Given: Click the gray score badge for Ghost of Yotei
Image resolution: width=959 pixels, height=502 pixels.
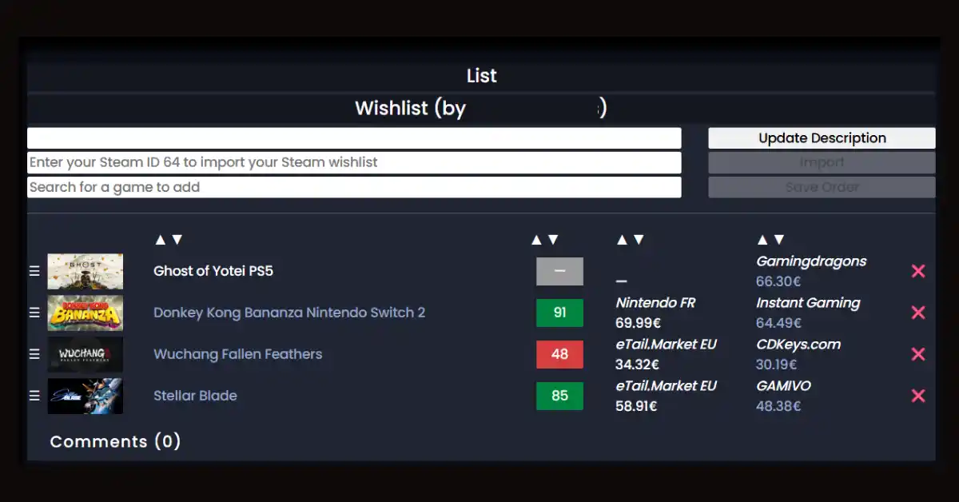Looking at the screenshot, I should [x=559, y=271].
